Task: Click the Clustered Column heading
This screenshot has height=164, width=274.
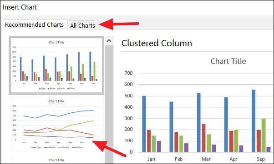Action: pyautogui.click(x=157, y=43)
